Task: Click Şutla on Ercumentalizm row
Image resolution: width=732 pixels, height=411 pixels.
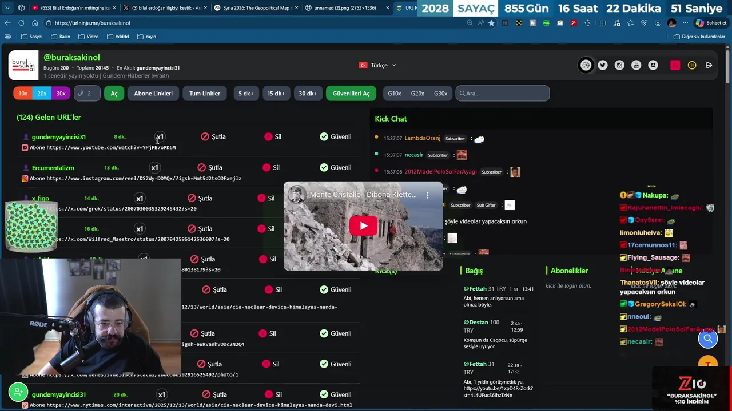Action: pos(209,167)
